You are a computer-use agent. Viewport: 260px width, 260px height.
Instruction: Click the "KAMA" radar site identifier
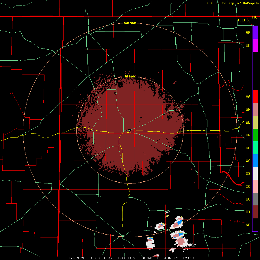pyautogui.click(x=148, y=258)
